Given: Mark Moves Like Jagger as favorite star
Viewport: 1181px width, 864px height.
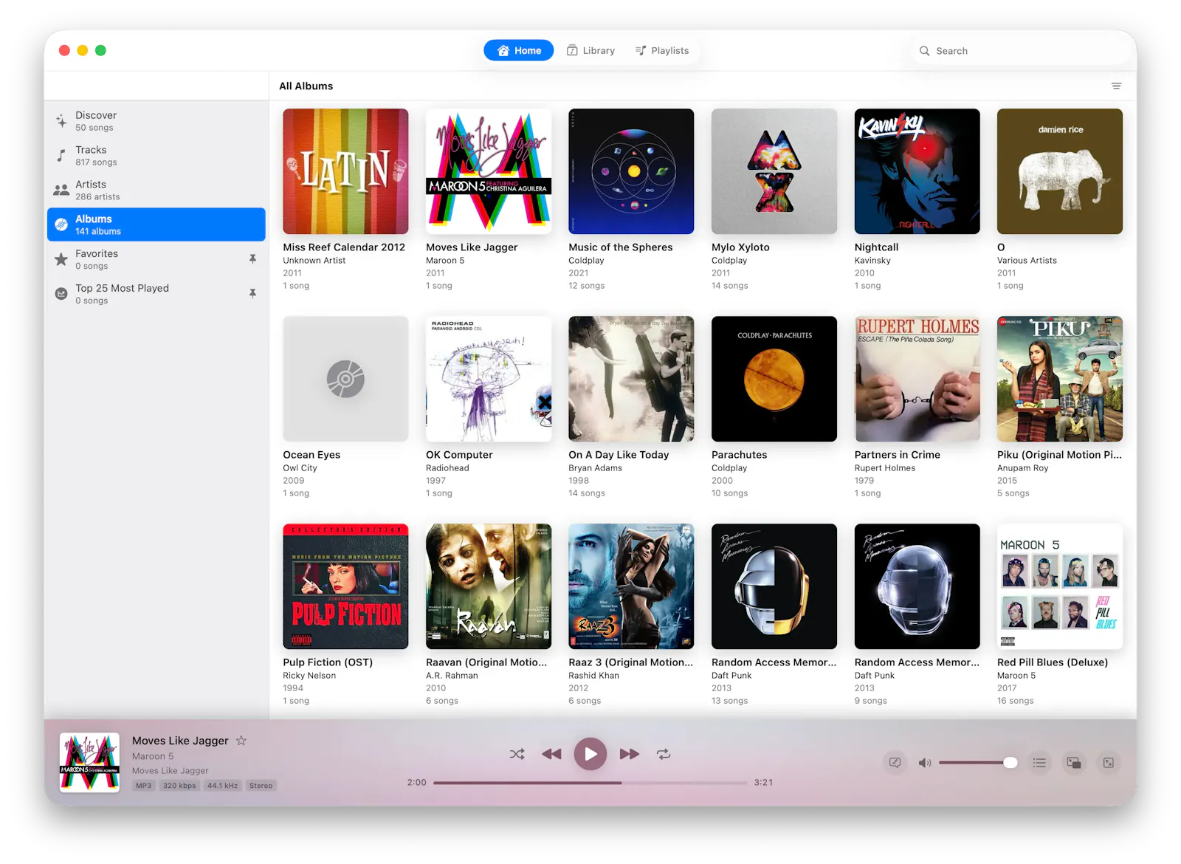Looking at the screenshot, I should pos(241,740).
